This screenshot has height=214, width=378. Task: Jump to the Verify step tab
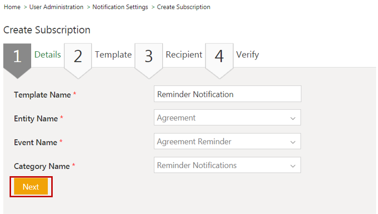point(247,55)
